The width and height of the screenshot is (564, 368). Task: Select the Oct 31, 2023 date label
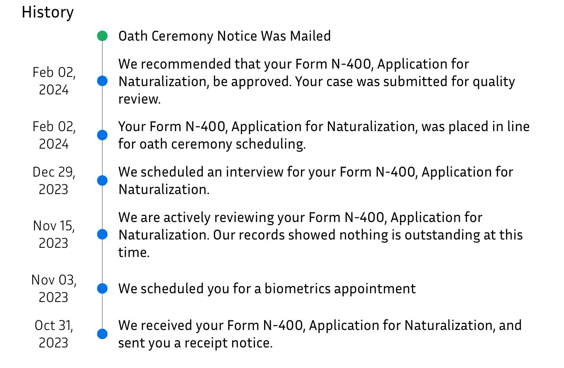click(x=54, y=334)
